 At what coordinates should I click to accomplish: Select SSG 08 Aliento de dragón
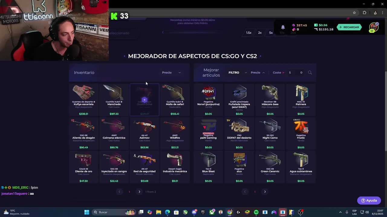[x=83, y=133]
